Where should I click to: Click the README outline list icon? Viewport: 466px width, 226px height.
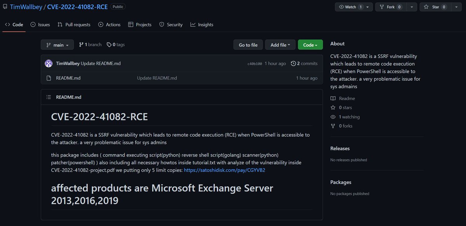(49, 97)
